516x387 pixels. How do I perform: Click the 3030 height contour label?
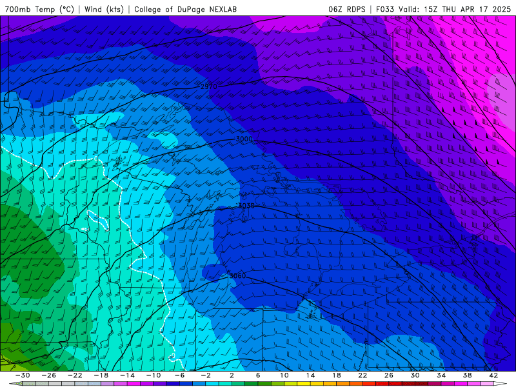pos(246,206)
